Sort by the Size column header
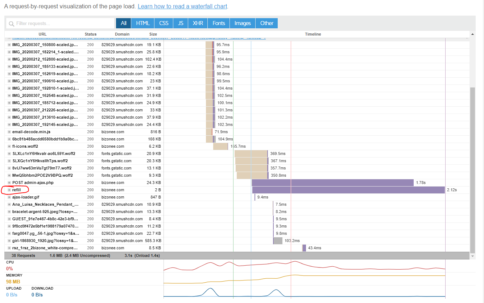Image resolution: width=484 pixels, height=303 pixels. pos(153,34)
